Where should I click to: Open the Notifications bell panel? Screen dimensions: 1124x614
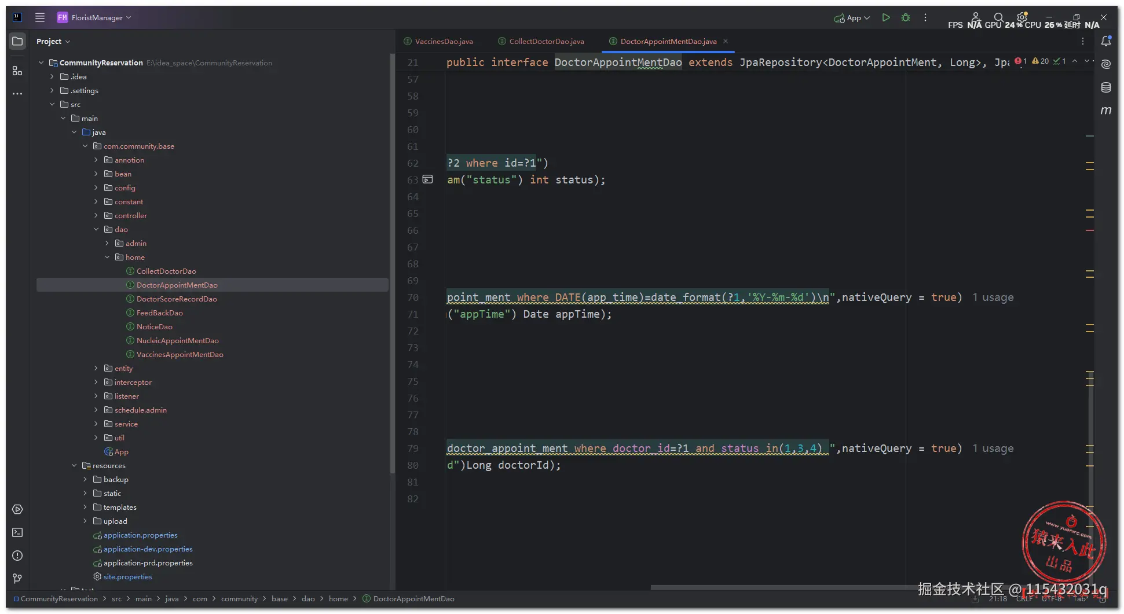pyautogui.click(x=1106, y=41)
